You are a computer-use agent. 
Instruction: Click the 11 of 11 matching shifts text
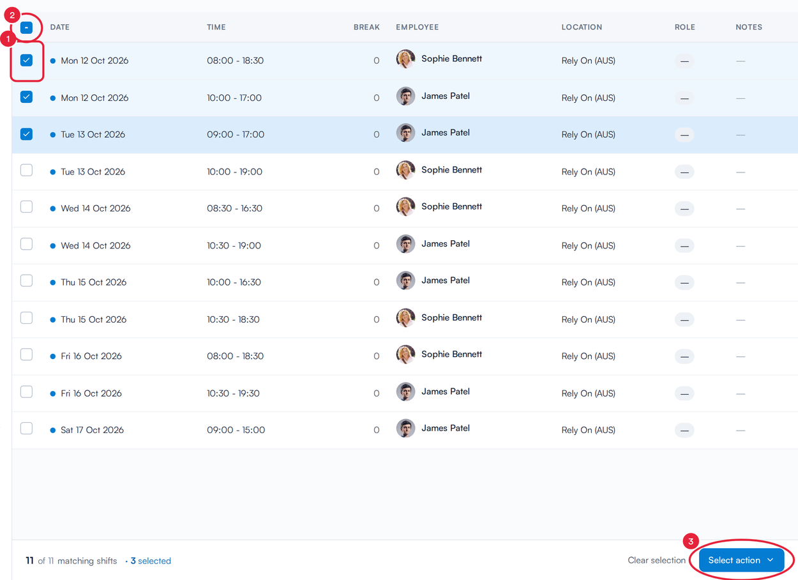tap(71, 561)
